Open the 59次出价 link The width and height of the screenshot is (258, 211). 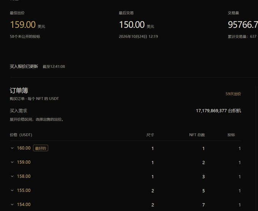pyautogui.click(x=233, y=94)
